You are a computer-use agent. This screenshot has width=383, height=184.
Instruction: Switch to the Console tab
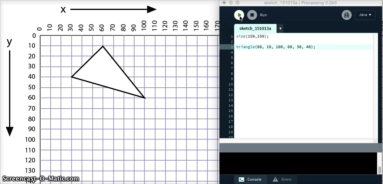tap(250, 179)
